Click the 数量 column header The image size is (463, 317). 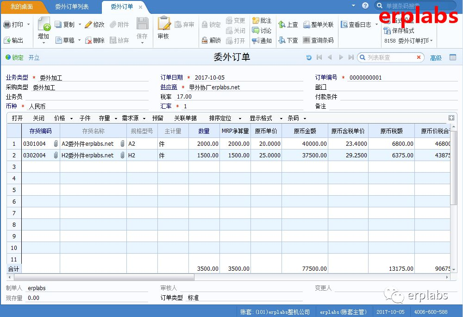(204, 131)
